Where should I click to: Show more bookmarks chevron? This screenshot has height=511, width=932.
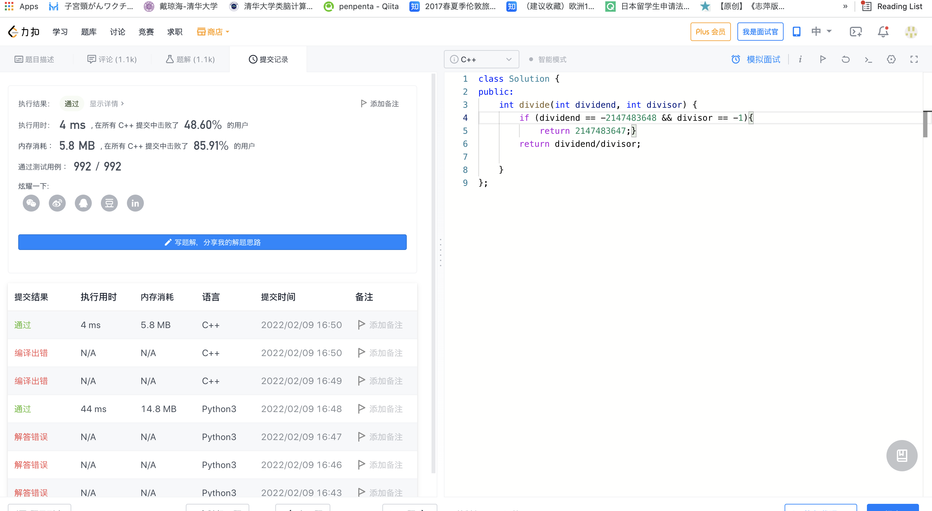845,6
